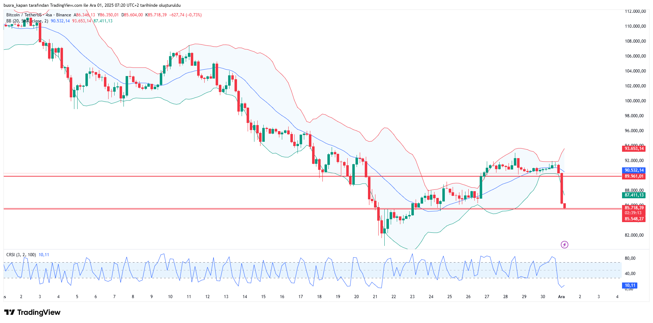Open the BB (20, SMA, close, 2) legend
Screen dimensions: 653x323
click(x=27, y=21)
